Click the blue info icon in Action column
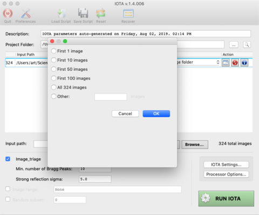The height and width of the screenshot is (215, 259). [x=244, y=63]
